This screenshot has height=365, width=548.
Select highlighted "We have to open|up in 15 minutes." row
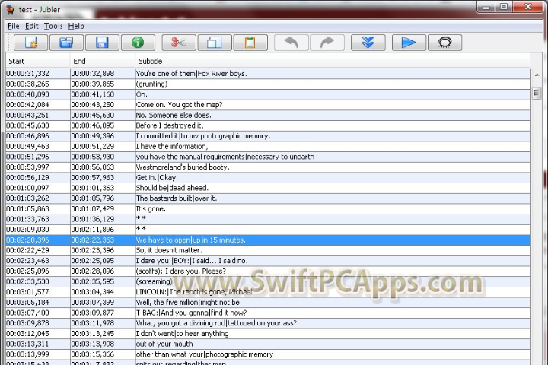coord(268,240)
